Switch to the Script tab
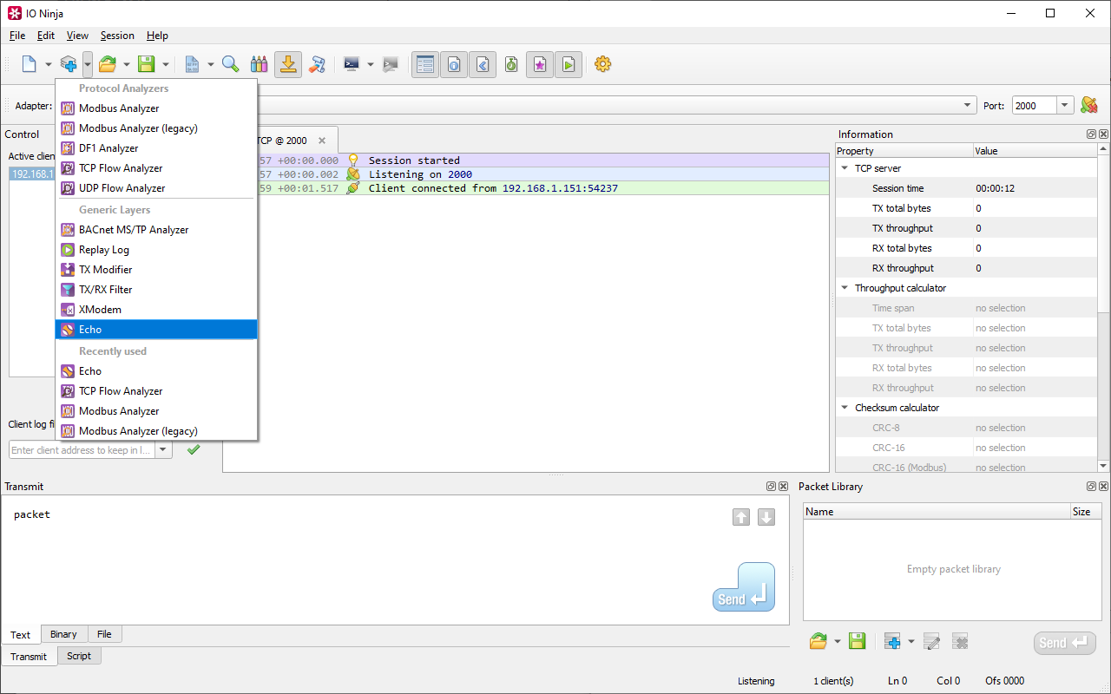The width and height of the screenshot is (1111, 694). 79,656
